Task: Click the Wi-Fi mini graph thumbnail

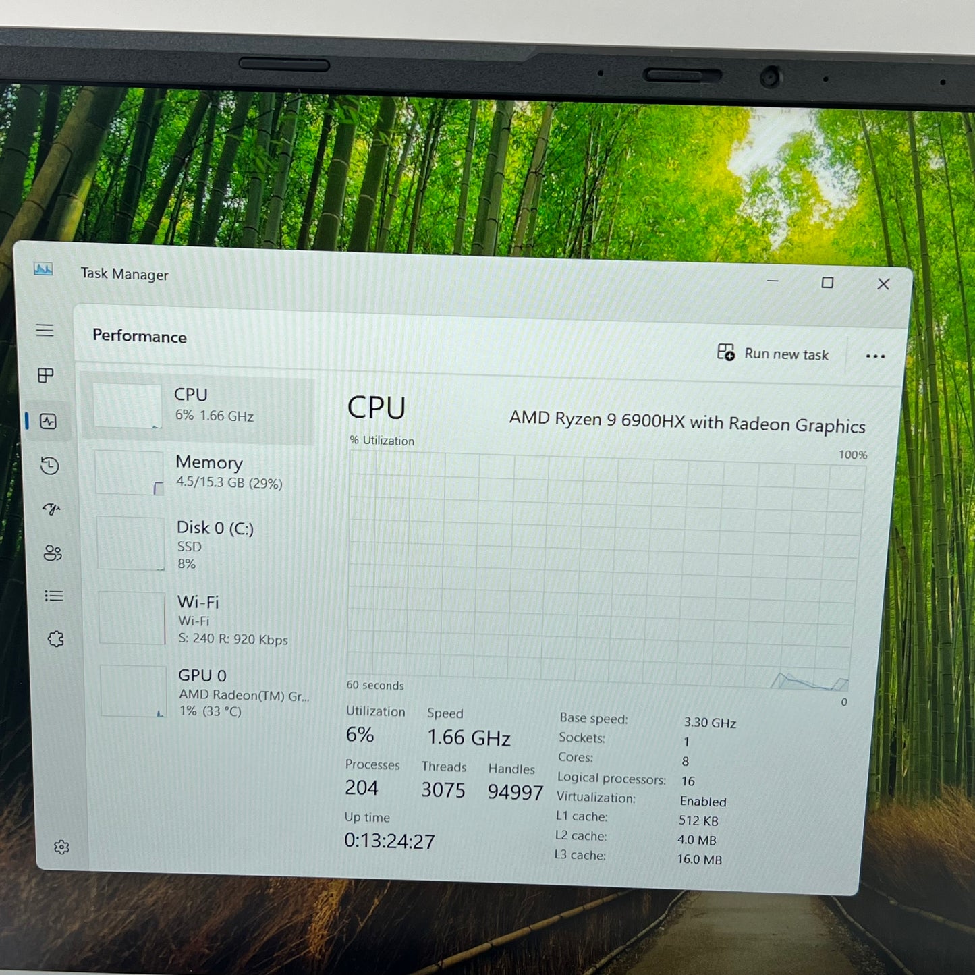Action: [x=132, y=618]
